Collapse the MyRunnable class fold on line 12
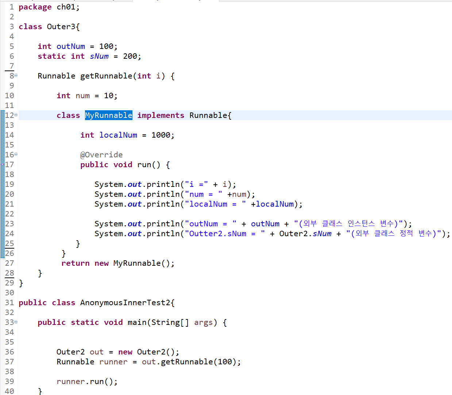This screenshot has width=452, height=395. click(16, 115)
